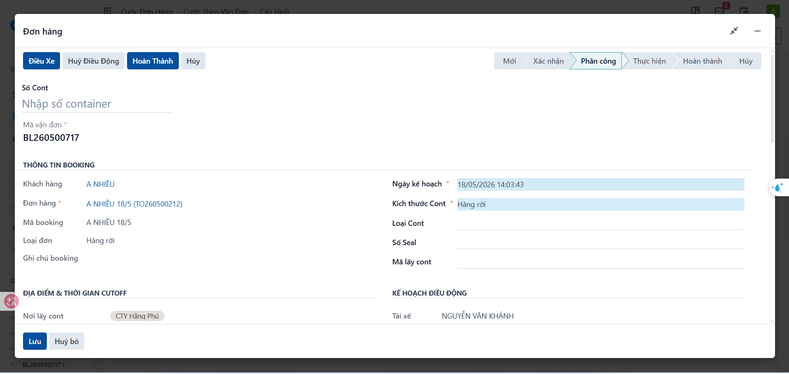This screenshot has width=789, height=374.
Task: Click the Loại Cont field
Action: pos(601,223)
